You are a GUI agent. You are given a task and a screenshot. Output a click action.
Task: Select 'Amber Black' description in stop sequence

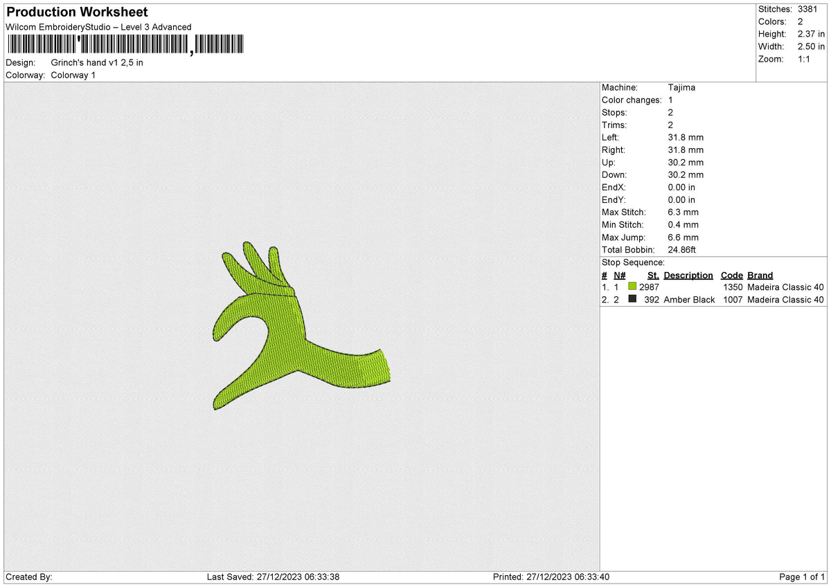pos(689,299)
